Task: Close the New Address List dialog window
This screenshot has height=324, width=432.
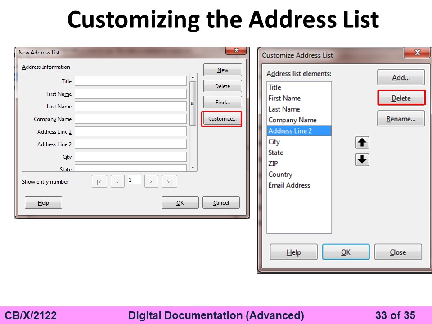Action: click(236, 50)
